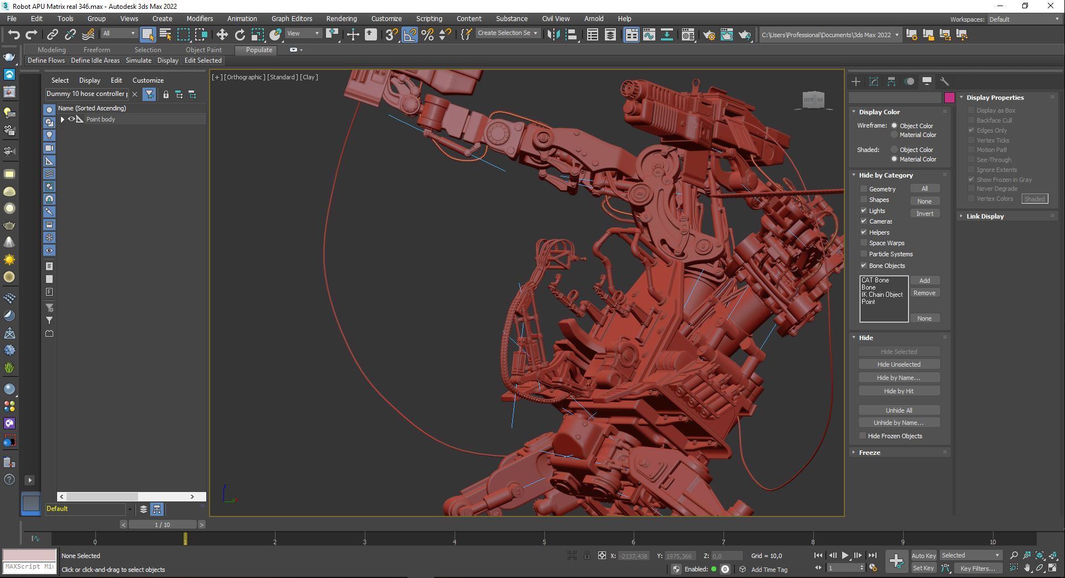
Task: Switch to the Freeform ribbon tab
Action: pos(96,49)
